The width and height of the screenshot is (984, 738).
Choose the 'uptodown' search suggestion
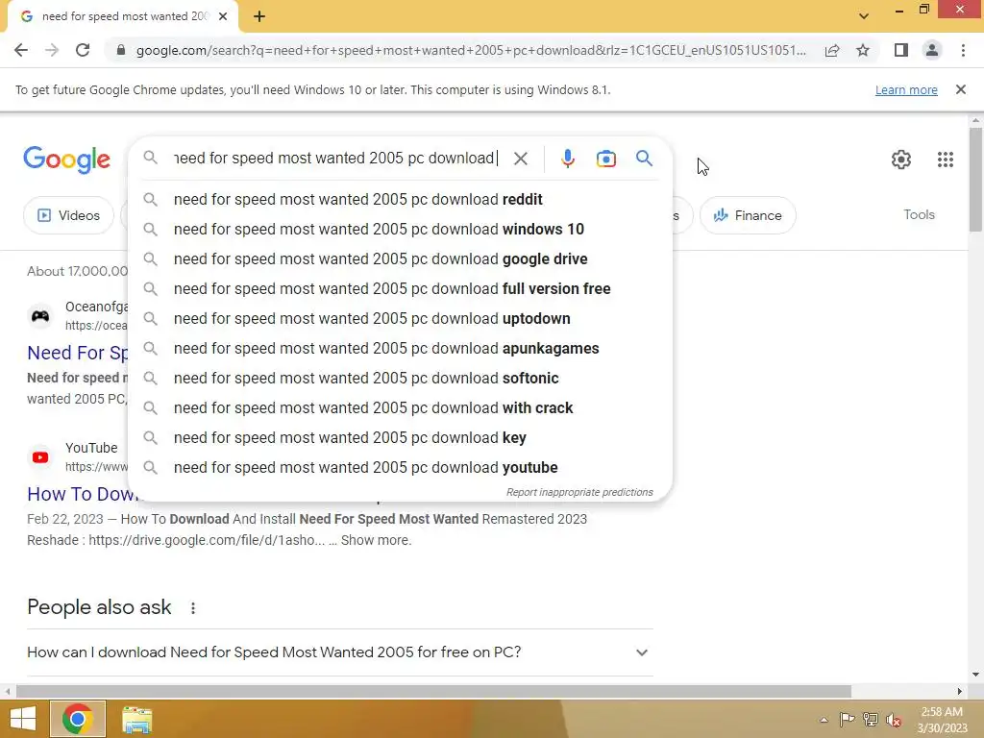[x=400, y=319]
